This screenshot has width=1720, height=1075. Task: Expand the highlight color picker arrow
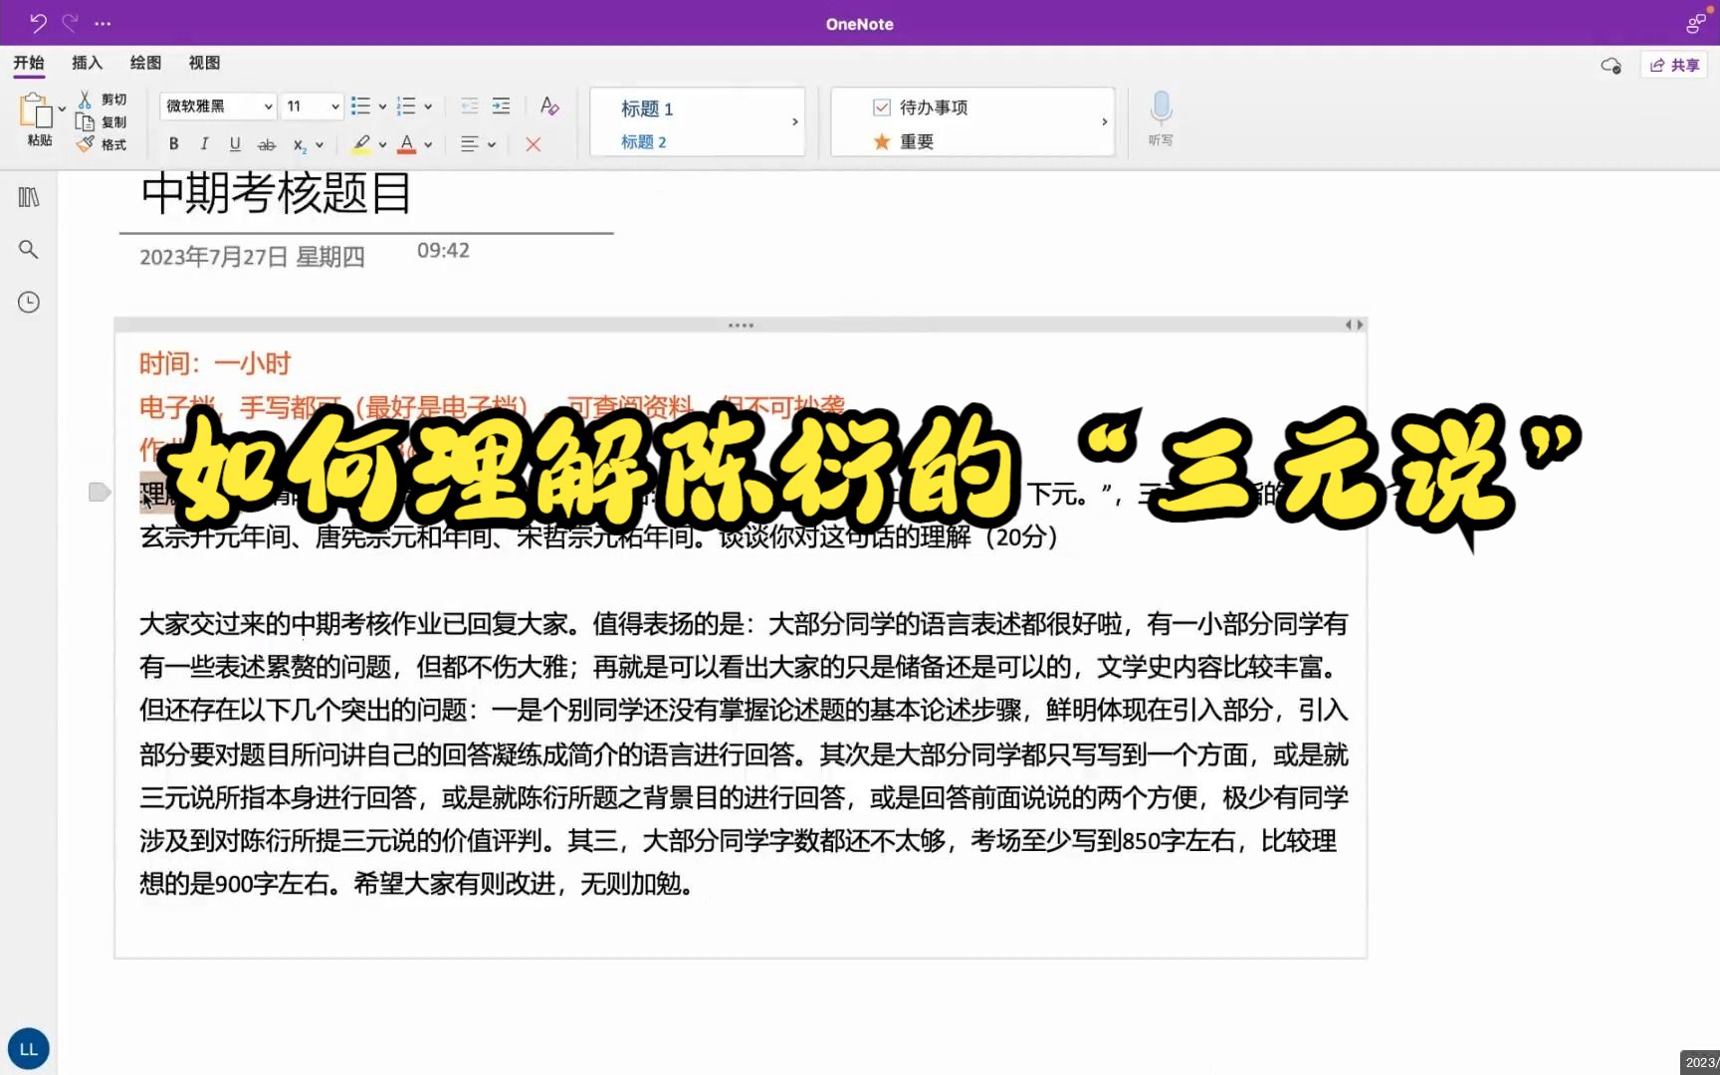pyautogui.click(x=382, y=145)
